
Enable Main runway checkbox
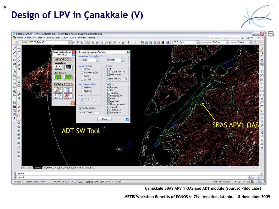pos(114,75)
